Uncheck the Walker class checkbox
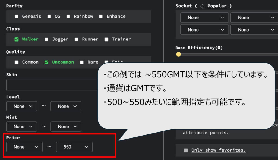Screen dimensions: 278x160 17,39
